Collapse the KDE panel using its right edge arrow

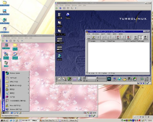pos(150,79)
